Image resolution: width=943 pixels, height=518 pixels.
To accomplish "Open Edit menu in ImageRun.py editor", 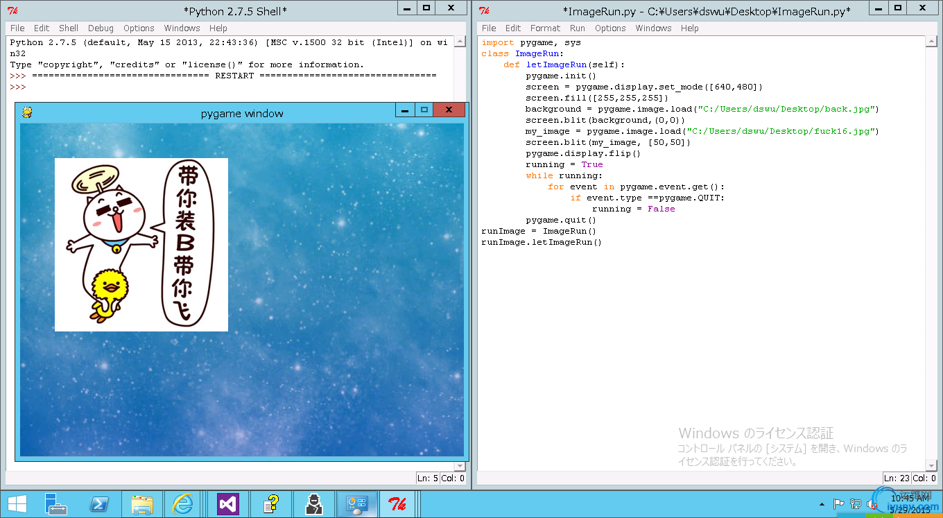I will [x=513, y=28].
